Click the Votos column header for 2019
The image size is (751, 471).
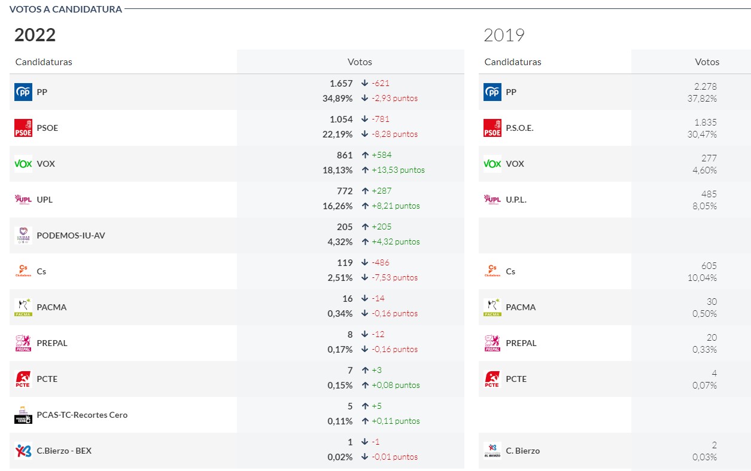pos(707,62)
